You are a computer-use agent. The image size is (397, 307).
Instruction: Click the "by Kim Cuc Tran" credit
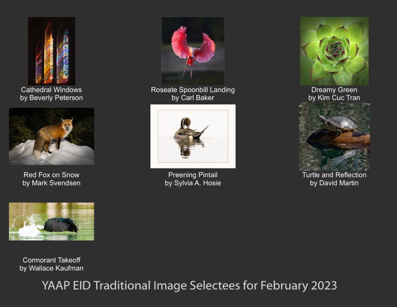click(x=334, y=98)
